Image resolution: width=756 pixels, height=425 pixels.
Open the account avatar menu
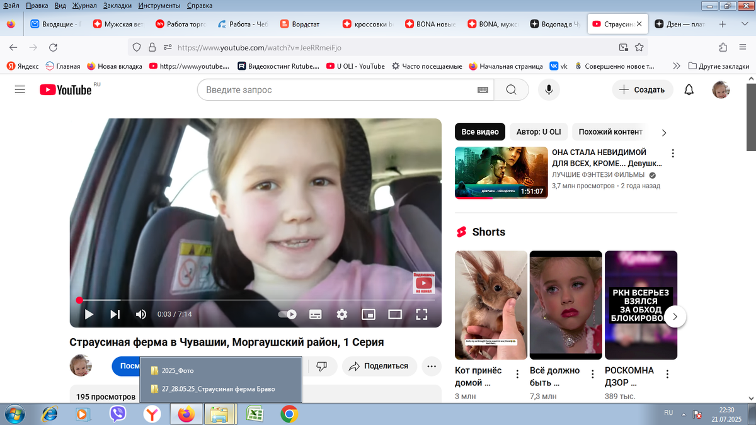pyautogui.click(x=721, y=90)
